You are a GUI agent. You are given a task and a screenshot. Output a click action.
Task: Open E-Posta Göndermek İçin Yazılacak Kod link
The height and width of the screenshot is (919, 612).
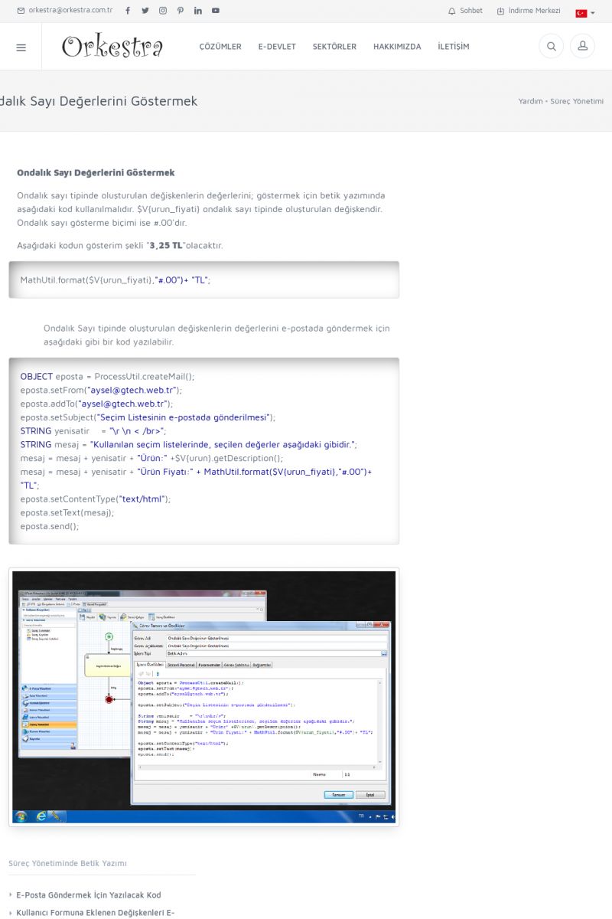(89, 894)
